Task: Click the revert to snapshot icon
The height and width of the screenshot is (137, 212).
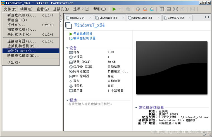Action: point(145,9)
